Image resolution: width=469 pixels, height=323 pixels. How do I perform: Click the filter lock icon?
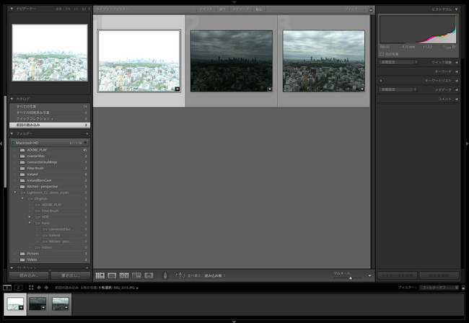(x=371, y=9)
